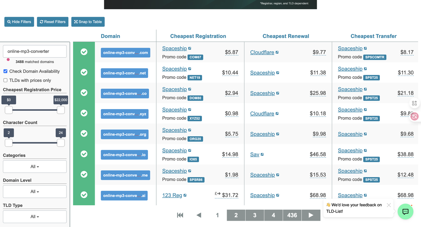Expand the Domain Level dropdown
The width and height of the screenshot is (421, 227).
(x=35, y=192)
